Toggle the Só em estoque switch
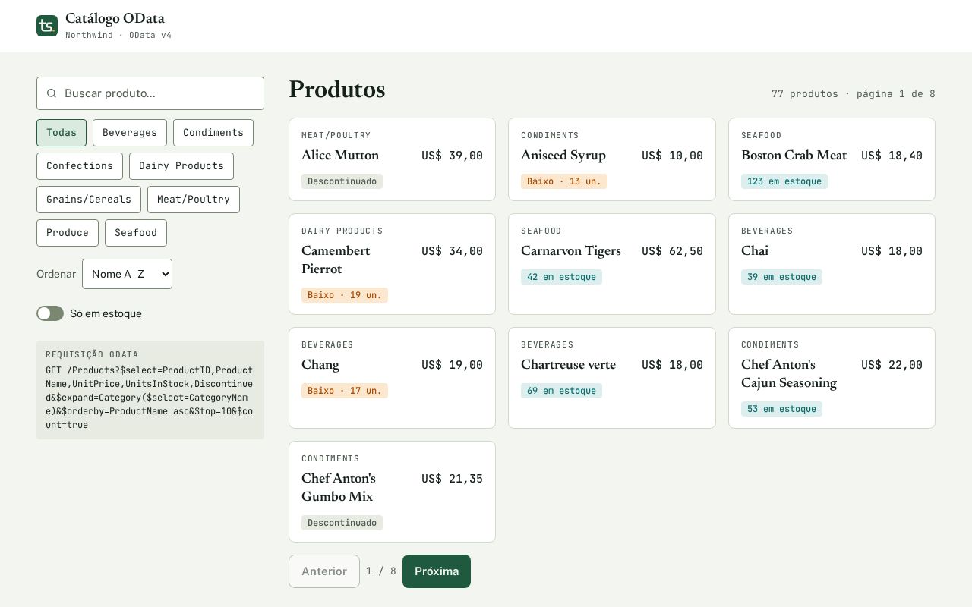 tap(50, 313)
